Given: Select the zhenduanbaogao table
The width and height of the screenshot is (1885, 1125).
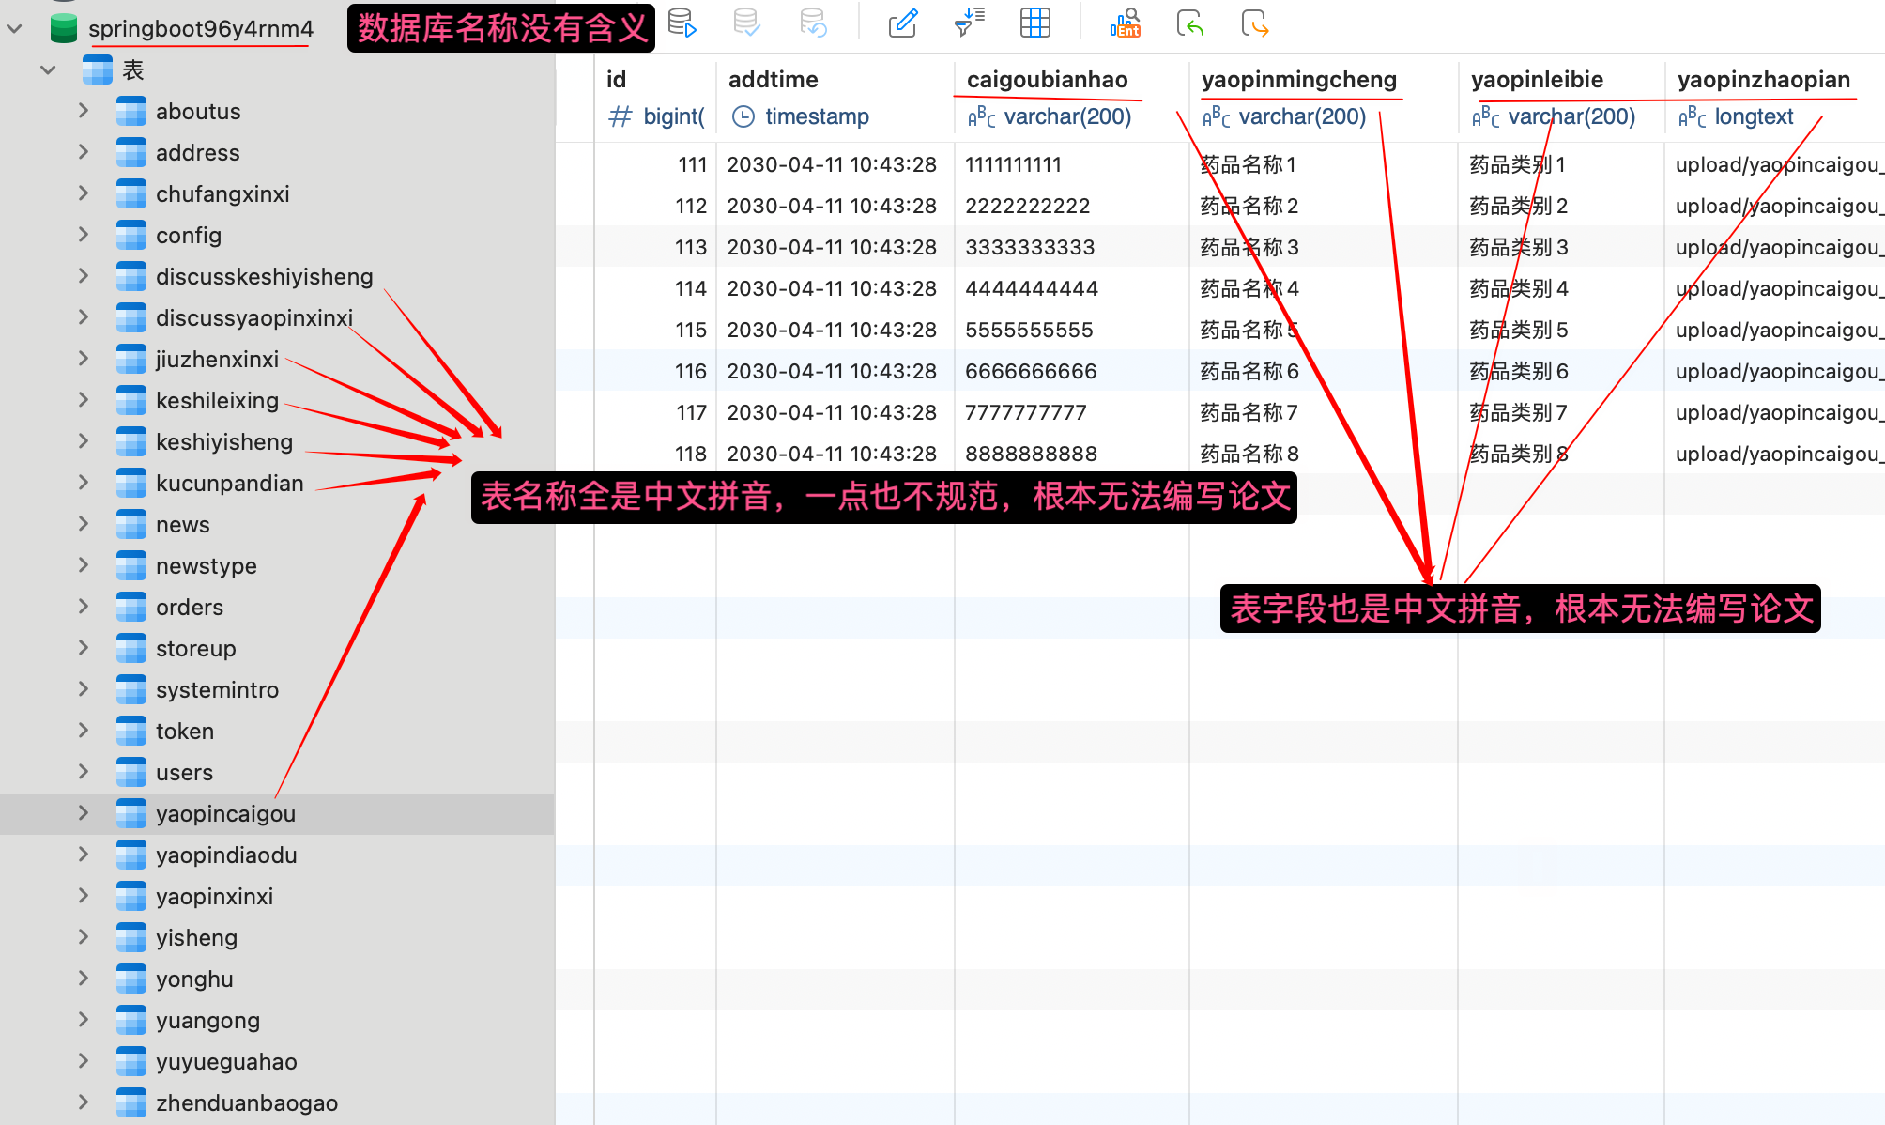Looking at the screenshot, I should (x=246, y=1103).
